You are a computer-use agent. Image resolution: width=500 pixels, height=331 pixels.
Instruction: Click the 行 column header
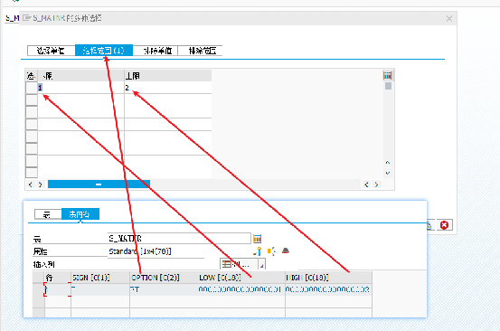tap(58, 278)
